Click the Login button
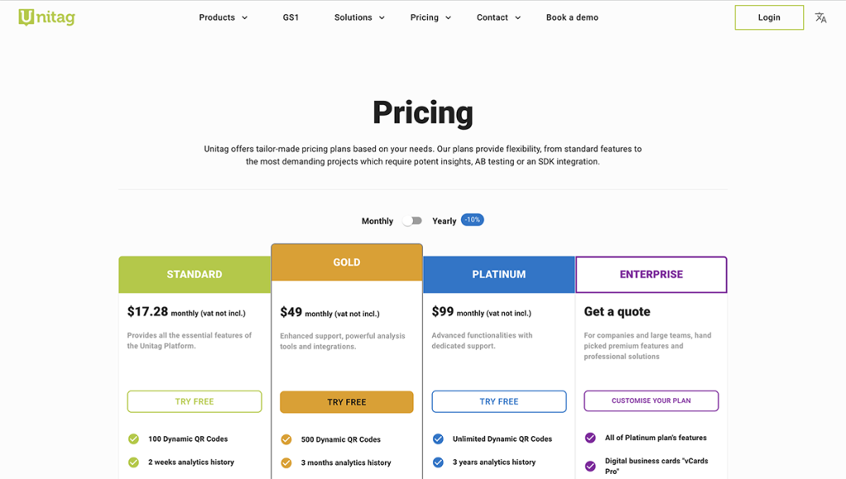This screenshot has height=479, width=846. point(768,17)
